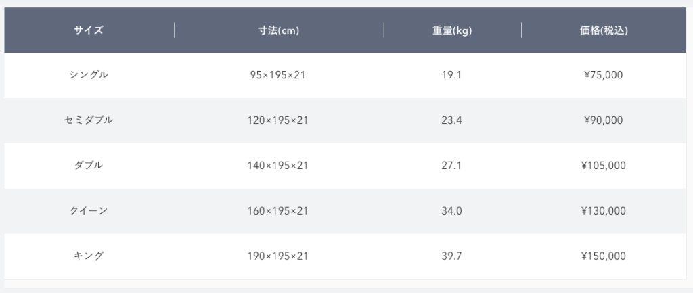Click the 27.1 weight value
The height and width of the screenshot is (293, 693).
coord(451,166)
